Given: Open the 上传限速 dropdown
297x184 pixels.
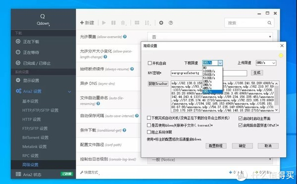Looking at the screenshot, I should pyautogui.click(x=266, y=63).
